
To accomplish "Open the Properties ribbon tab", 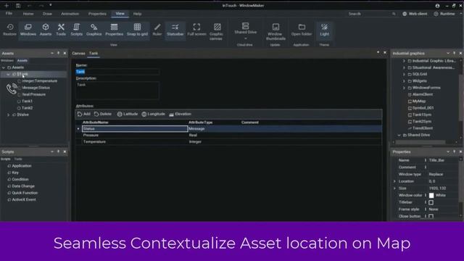I will [97, 14].
